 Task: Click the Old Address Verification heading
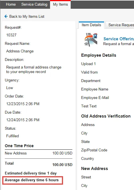click(106, 116)
